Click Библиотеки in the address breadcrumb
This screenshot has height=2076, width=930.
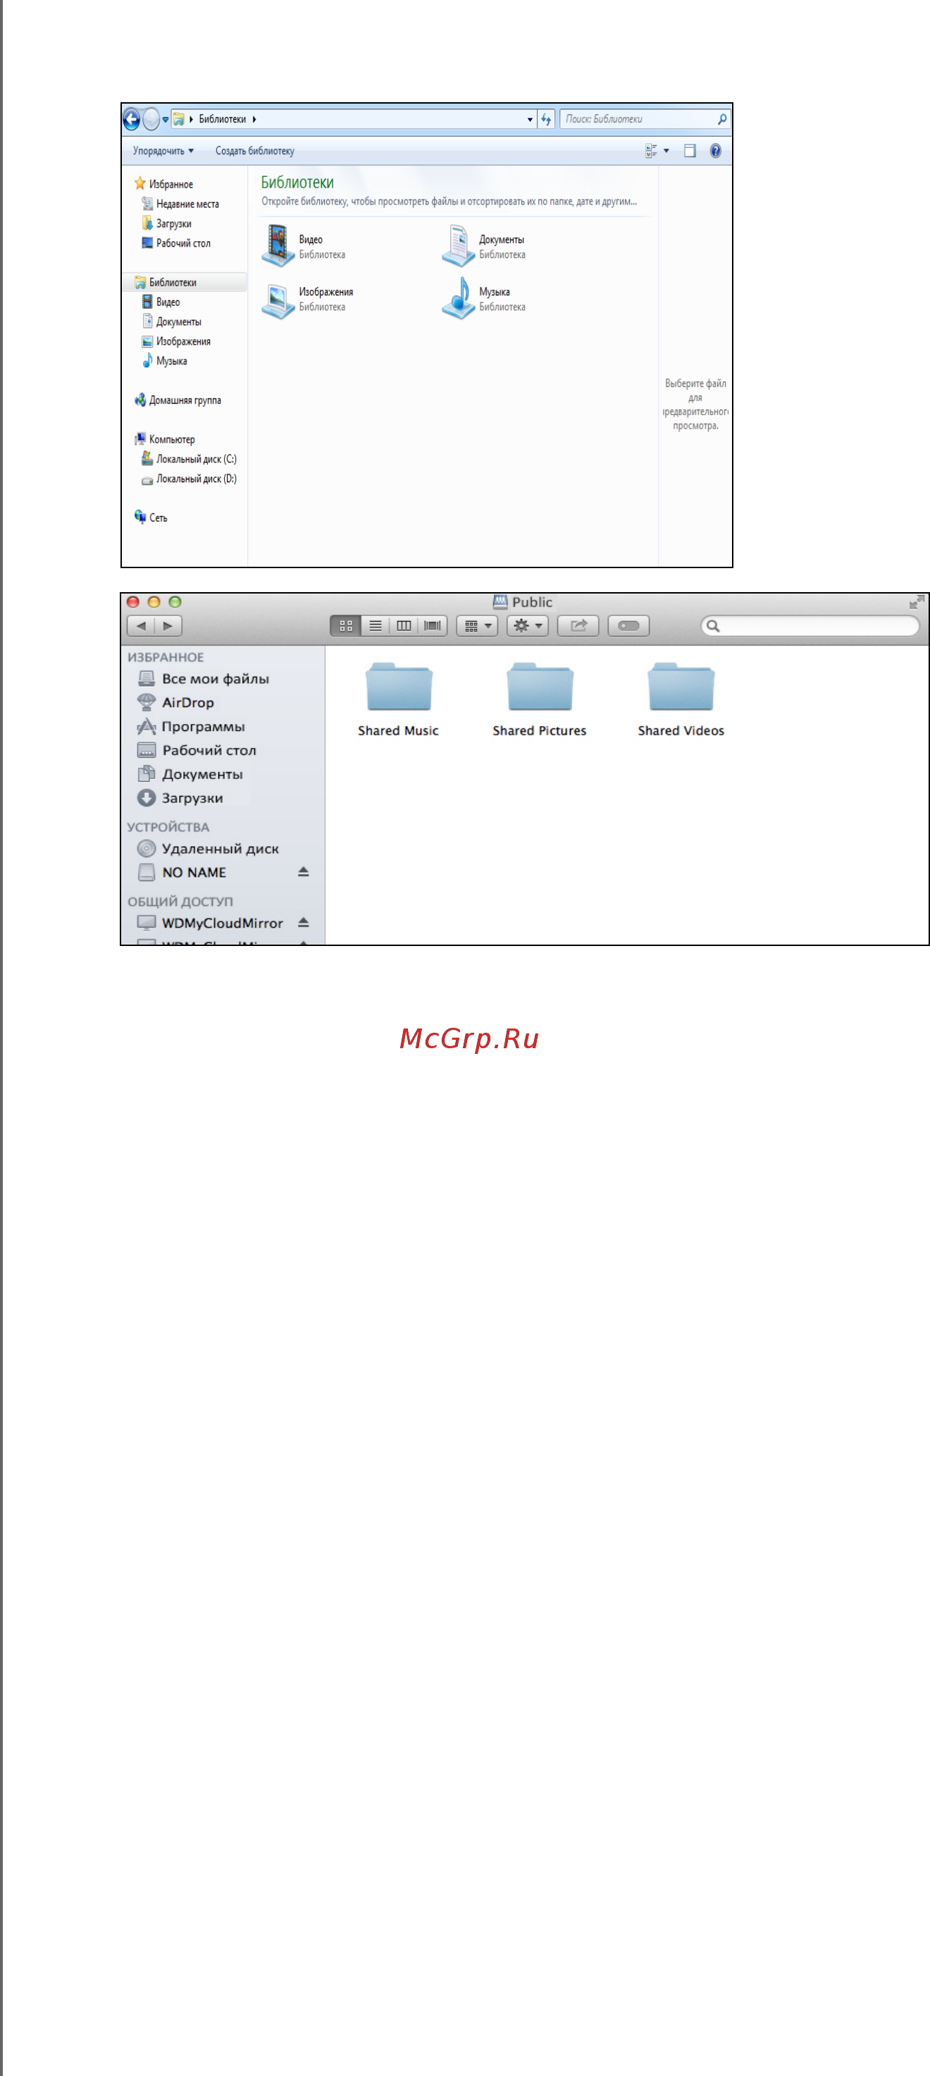pyautogui.click(x=222, y=119)
